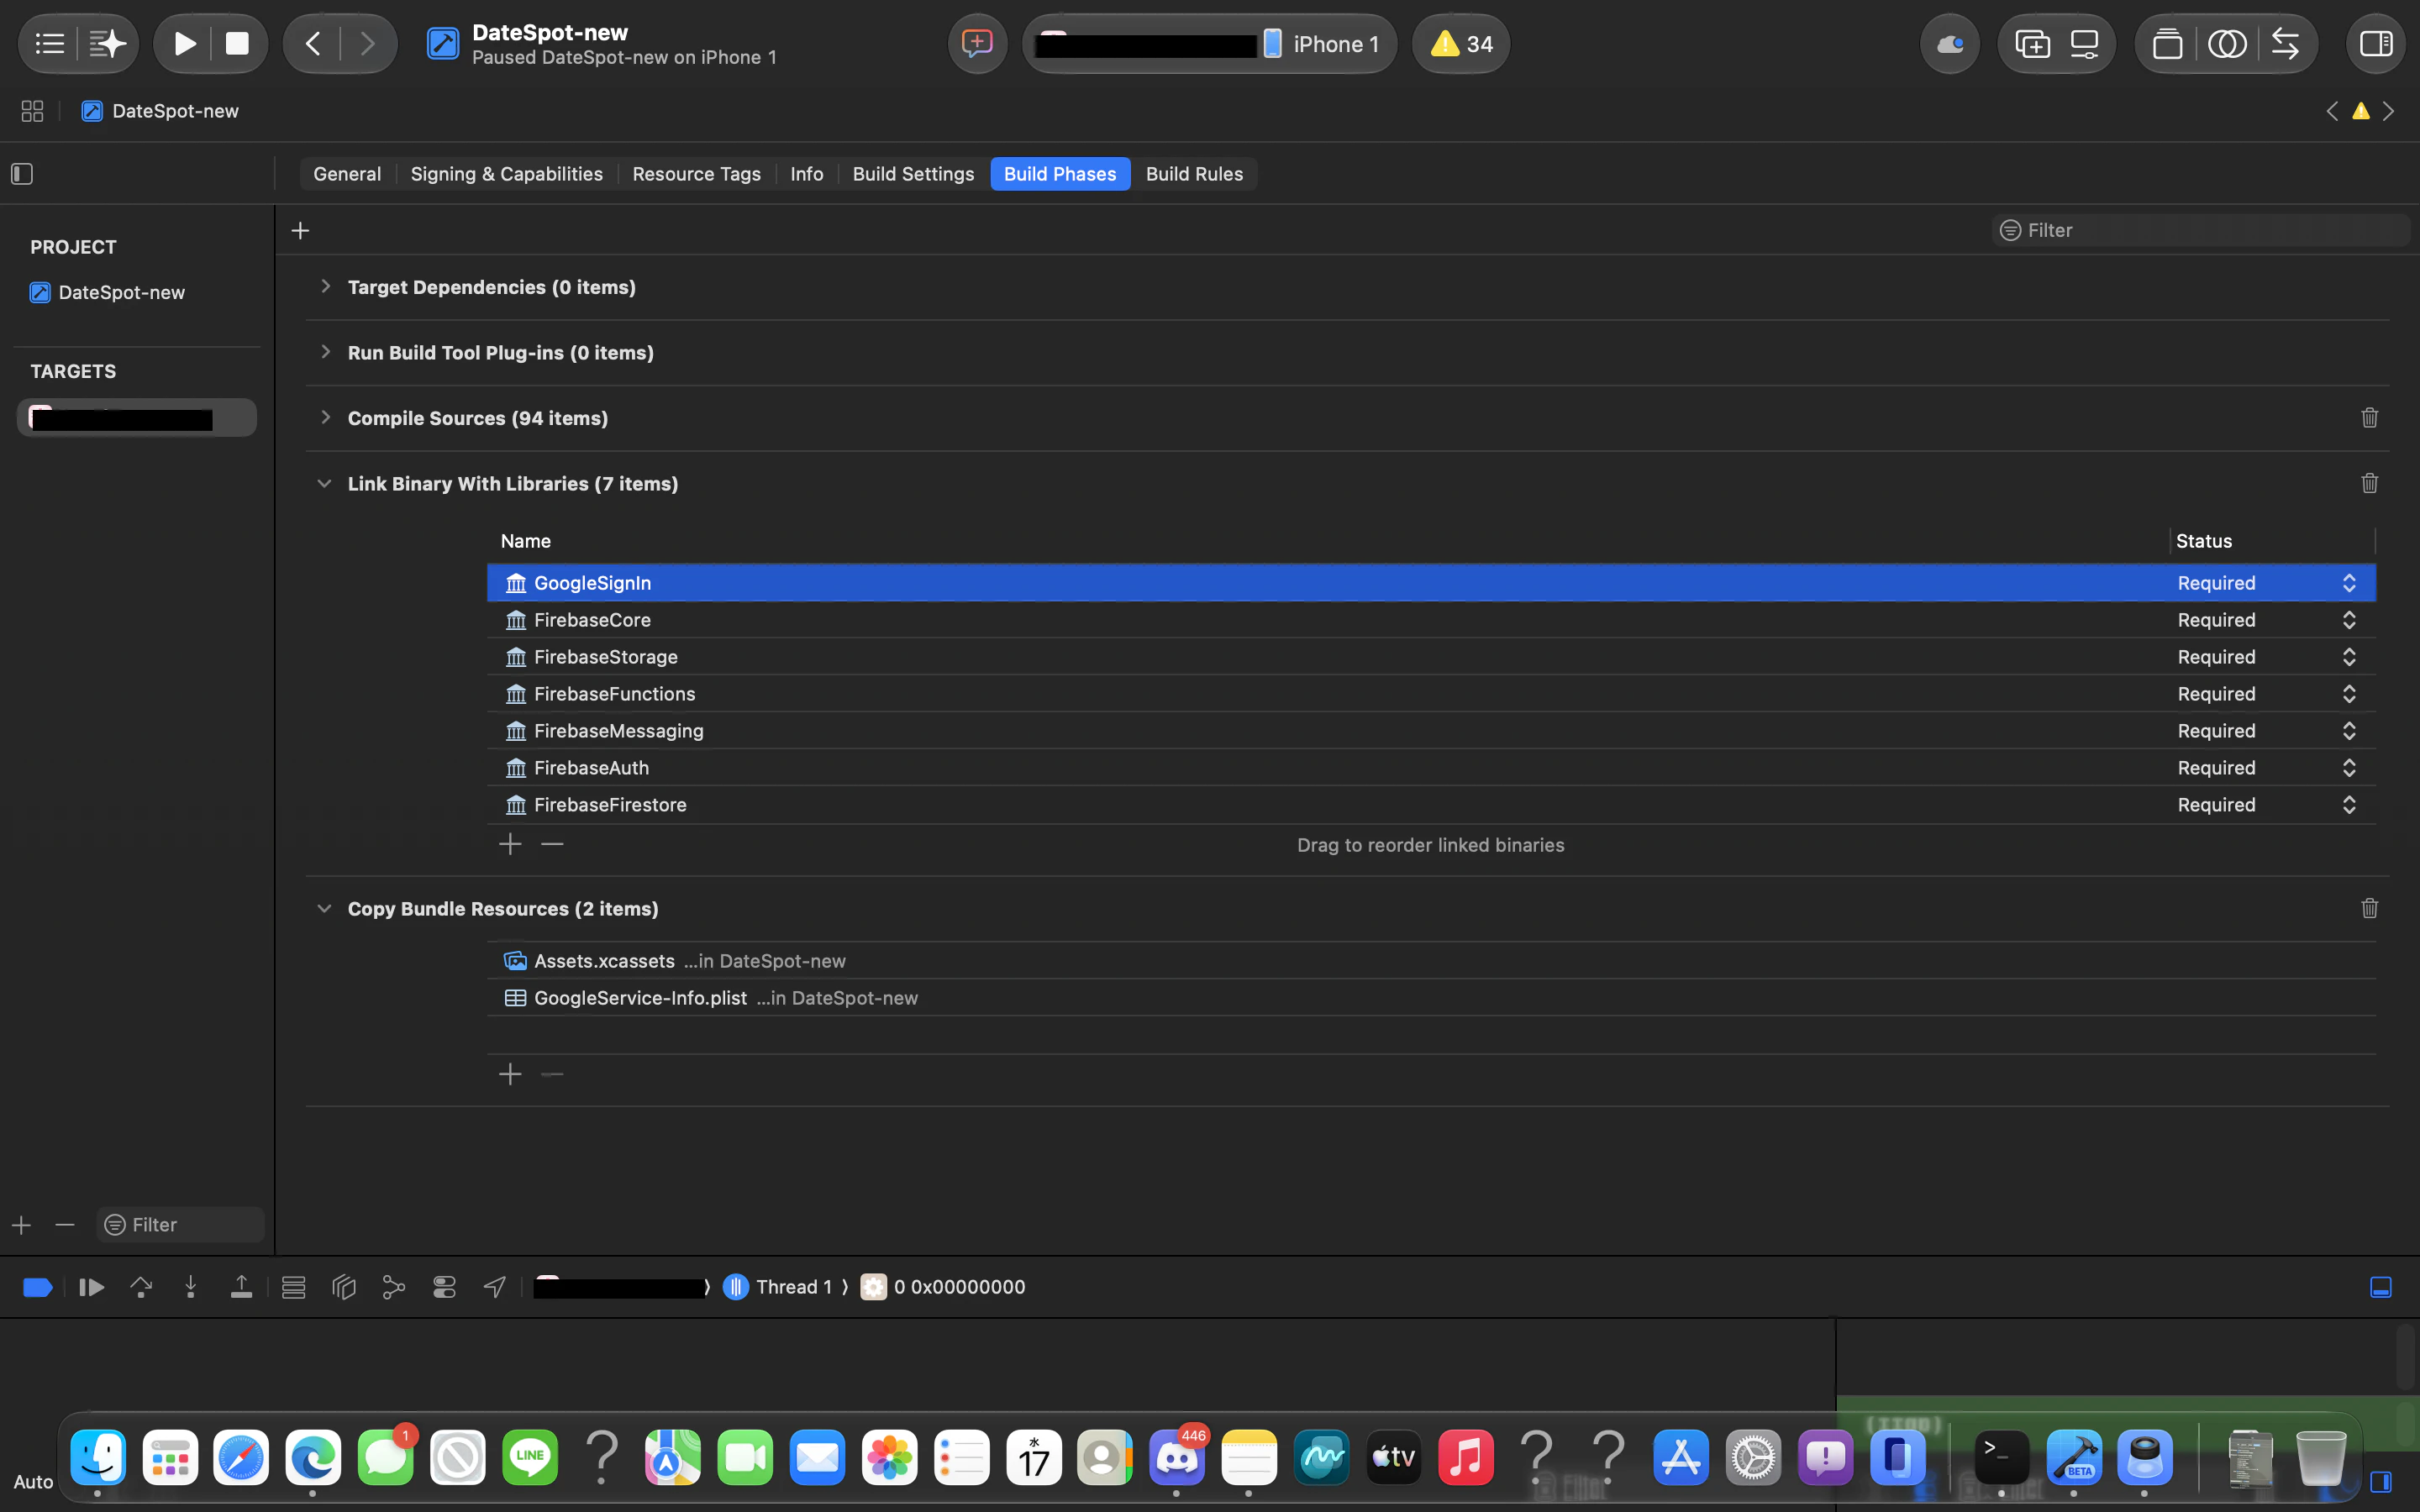Click the code review arrows icon
Screen dimensions: 2420x1512
[x=2285, y=44]
